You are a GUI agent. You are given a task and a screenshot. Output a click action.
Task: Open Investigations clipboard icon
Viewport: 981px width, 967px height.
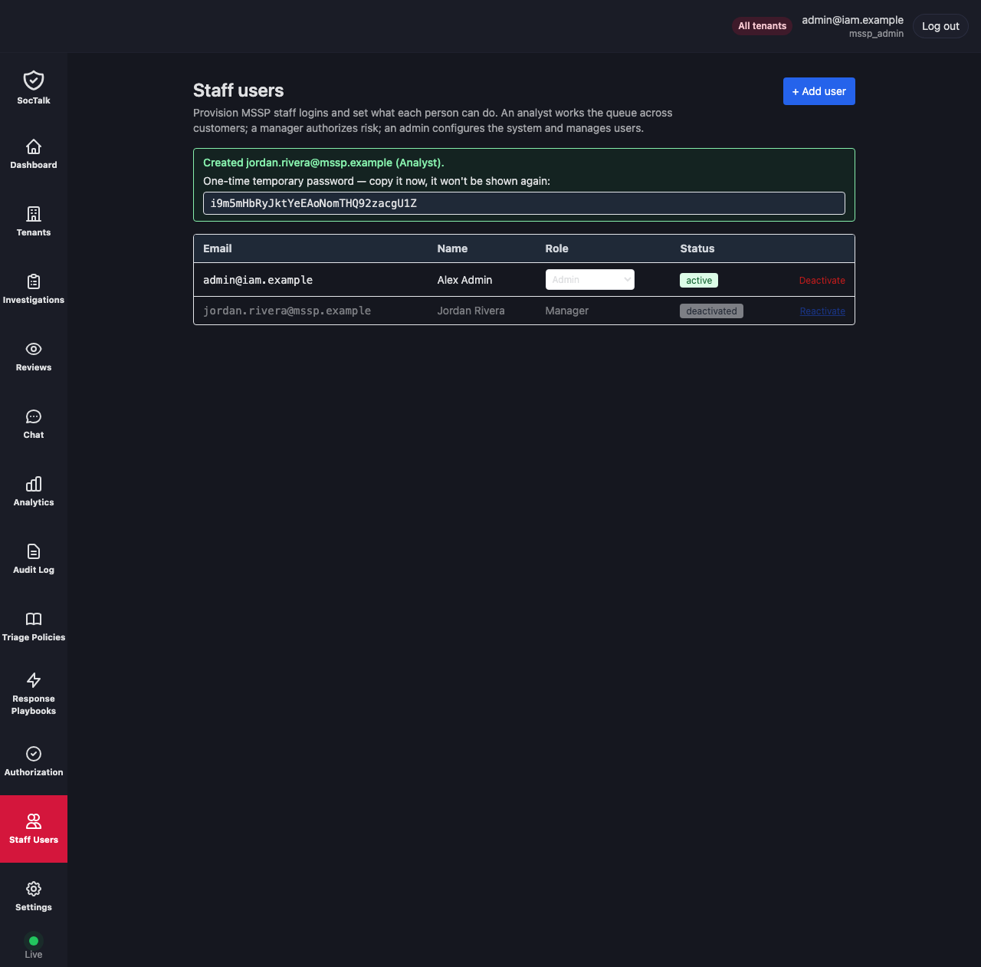(34, 281)
